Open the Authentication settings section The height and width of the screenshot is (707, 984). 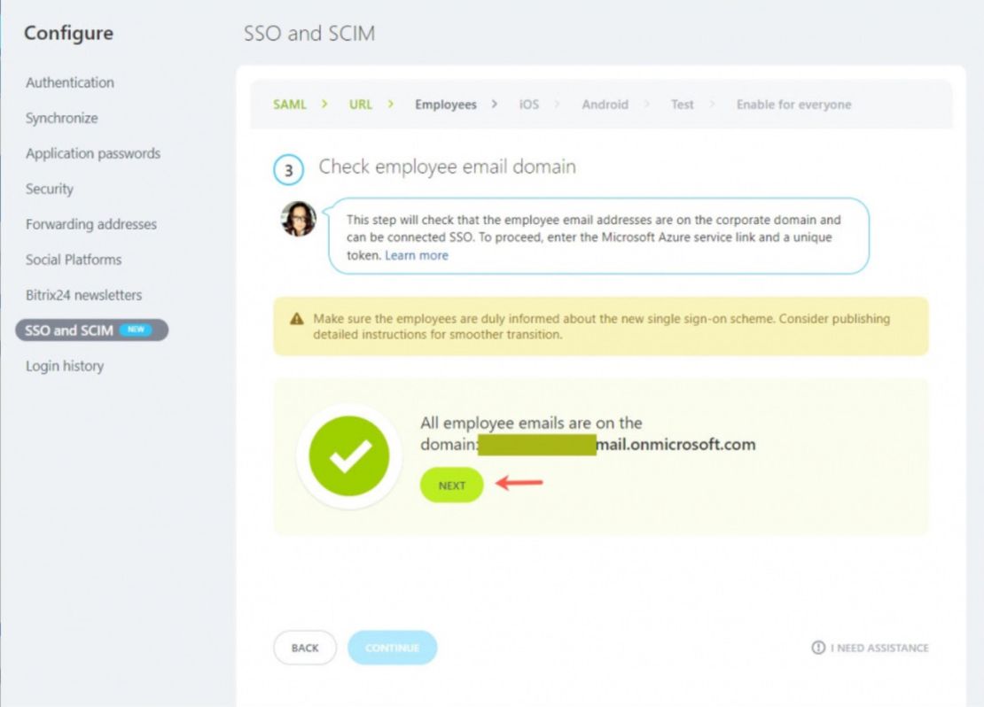[x=70, y=82]
